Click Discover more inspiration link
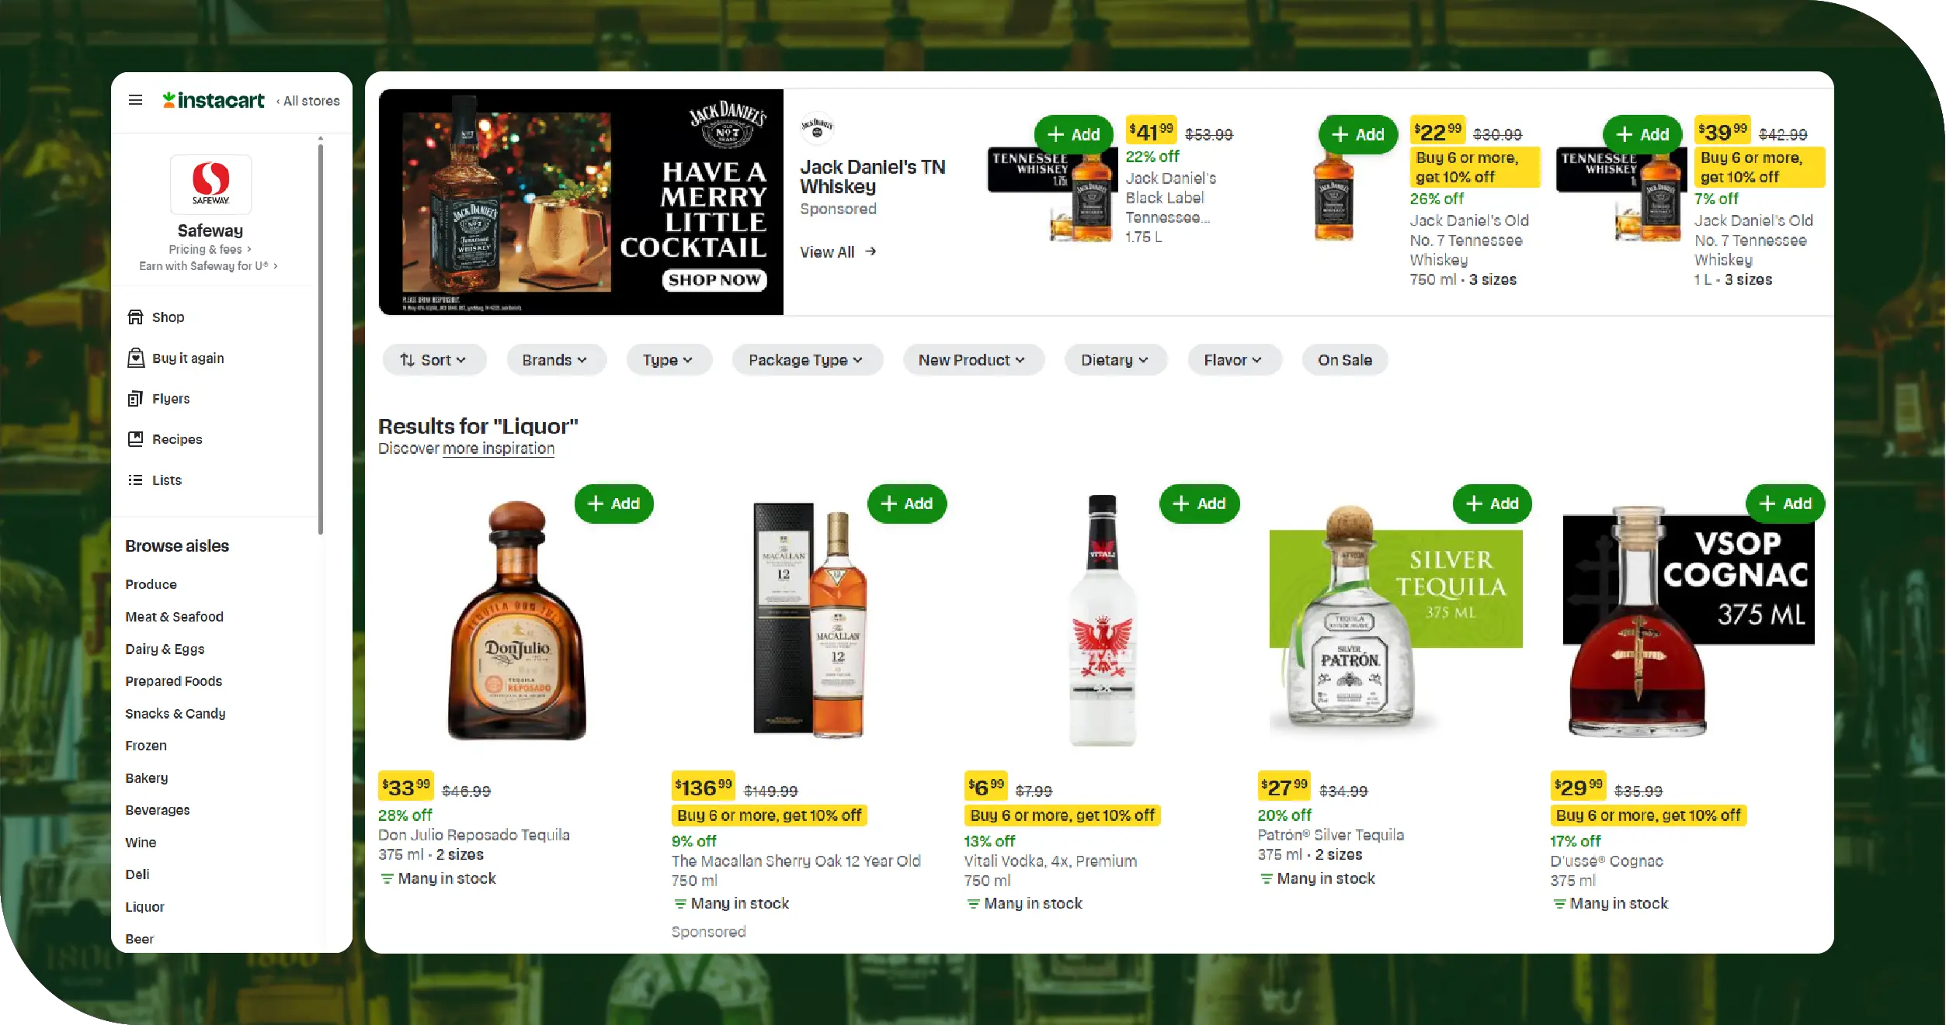 466,448
